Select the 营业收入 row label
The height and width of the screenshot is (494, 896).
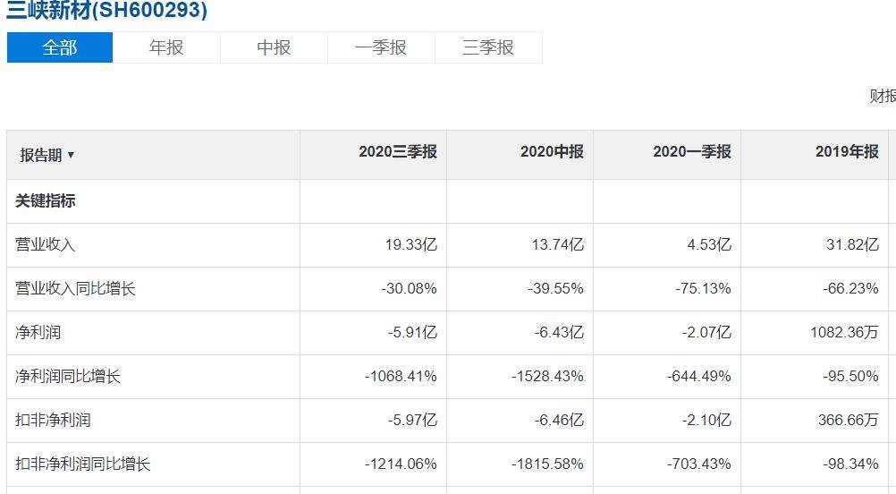coord(45,244)
